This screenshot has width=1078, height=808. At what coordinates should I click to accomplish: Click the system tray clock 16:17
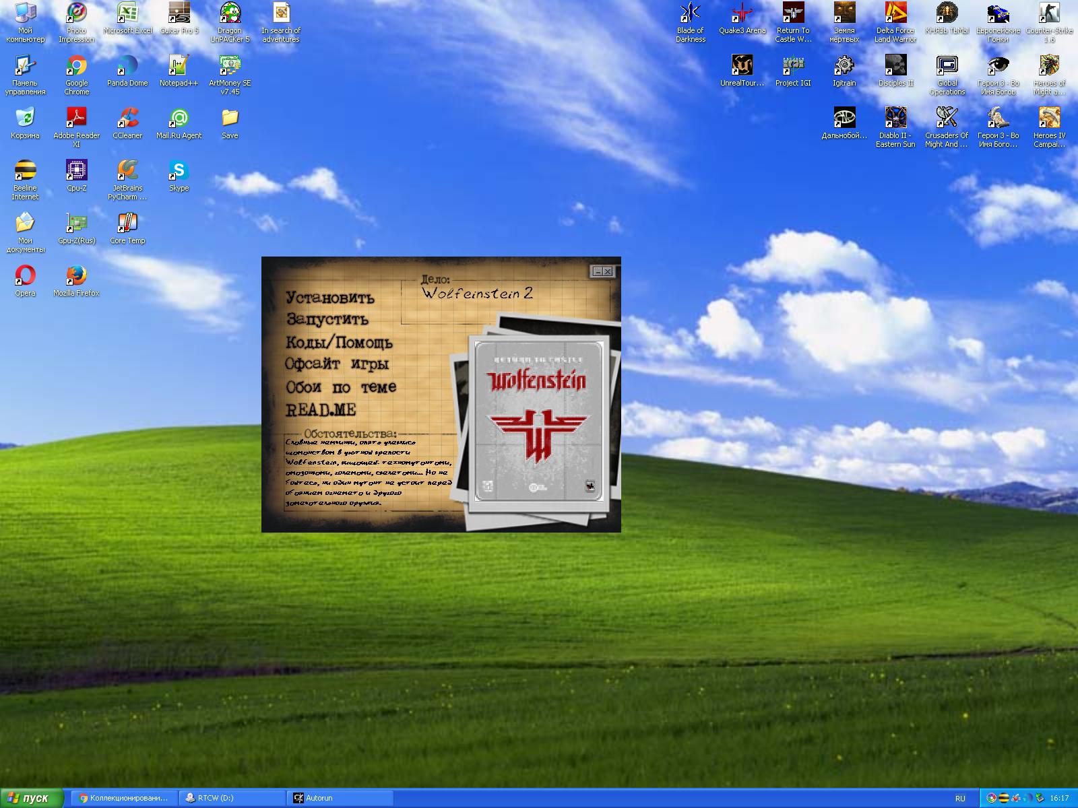click(1059, 798)
